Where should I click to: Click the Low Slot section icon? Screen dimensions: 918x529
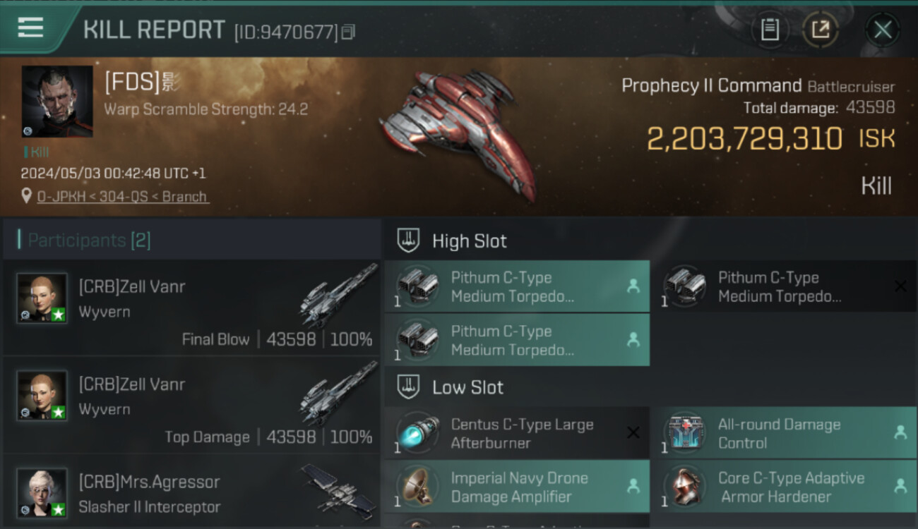tap(408, 387)
